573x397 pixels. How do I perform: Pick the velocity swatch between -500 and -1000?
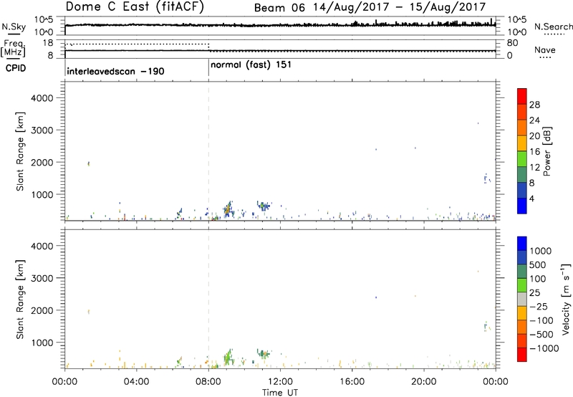(x=522, y=341)
